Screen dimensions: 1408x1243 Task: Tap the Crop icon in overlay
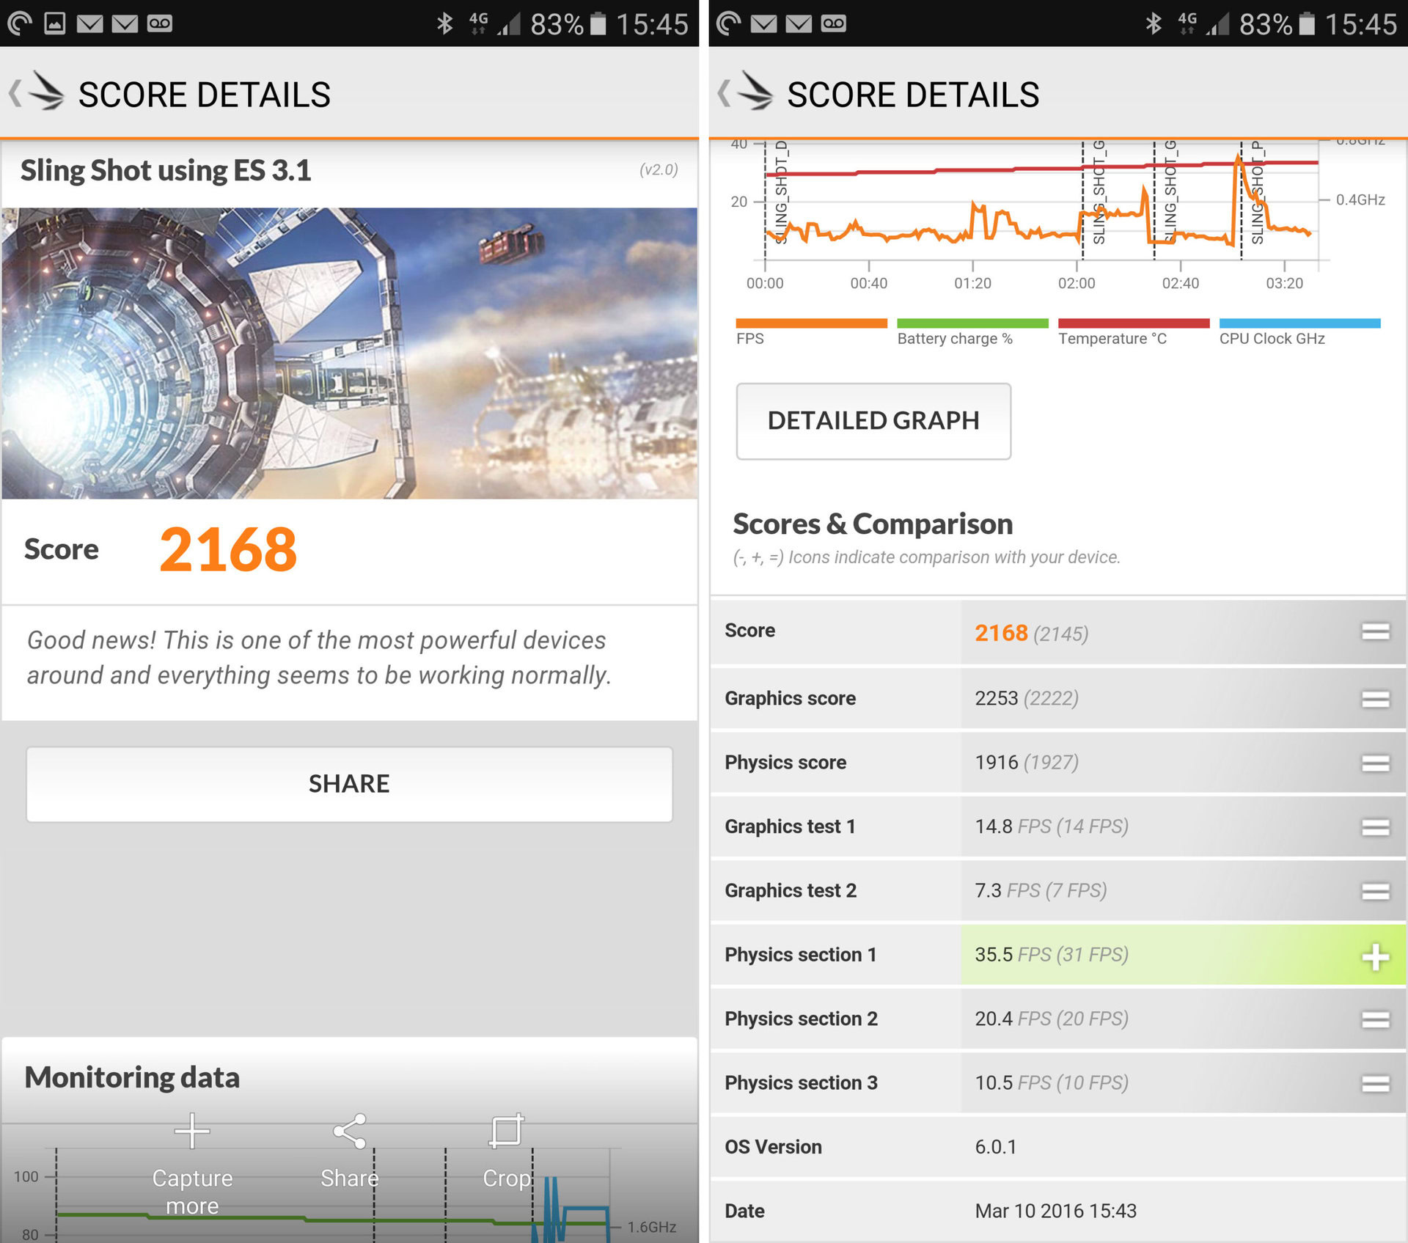[x=506, y=1131]
